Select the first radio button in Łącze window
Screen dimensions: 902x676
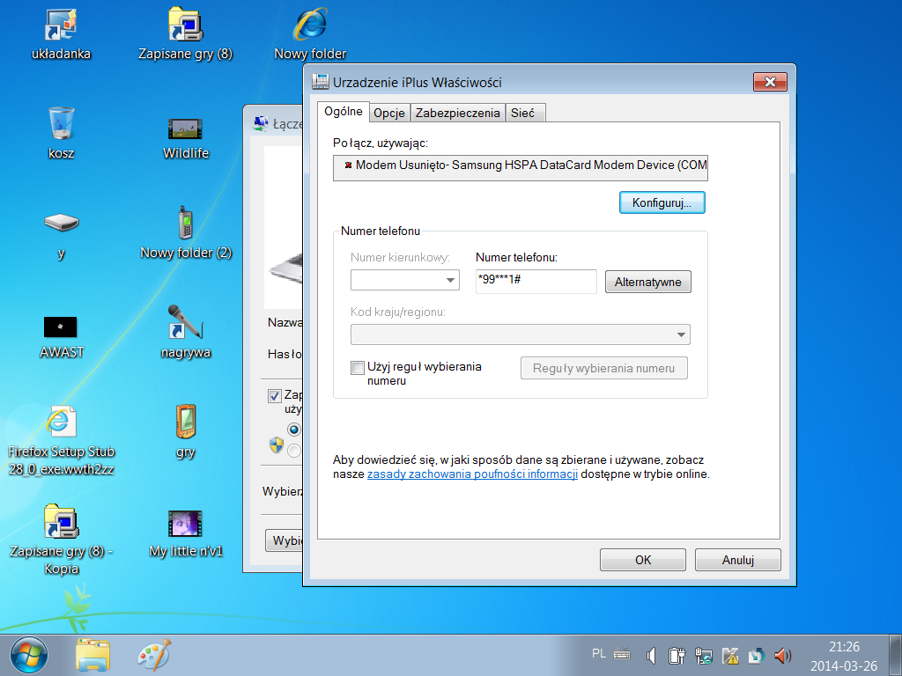(294, 430)
